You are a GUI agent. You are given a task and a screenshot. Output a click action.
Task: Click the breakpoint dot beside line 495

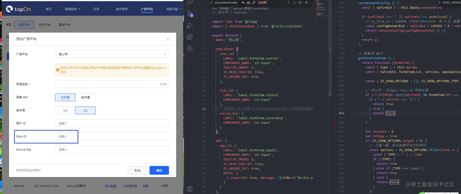[x=335, y=127]
